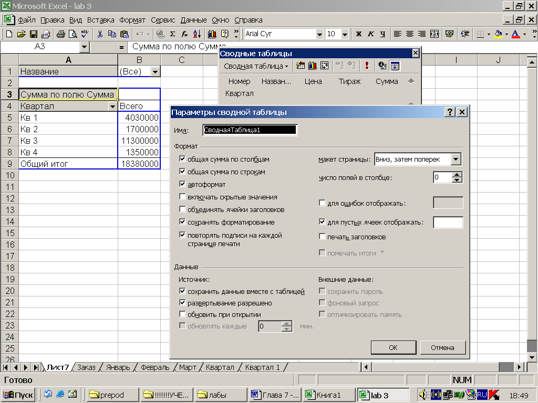The height and width of the screenshot is (403, 538).
Task: Click Merge and Center icon
Action: pyautogui.click(x=434, y=34)
